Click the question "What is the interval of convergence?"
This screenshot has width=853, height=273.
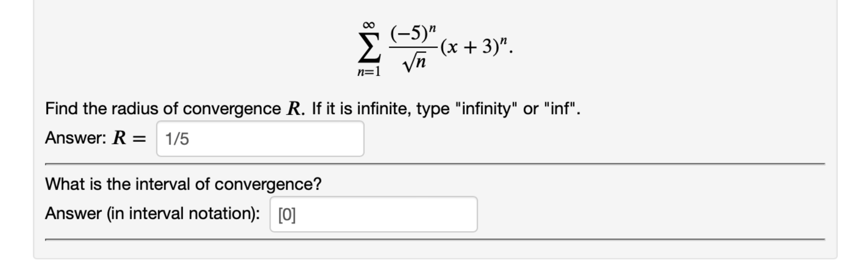pos(183,184)
